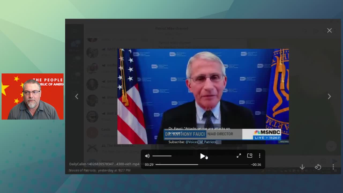The image size is (343, 193).
Task: Open the Voices of Patriots sender link
Action: click(x=82, y=170)
